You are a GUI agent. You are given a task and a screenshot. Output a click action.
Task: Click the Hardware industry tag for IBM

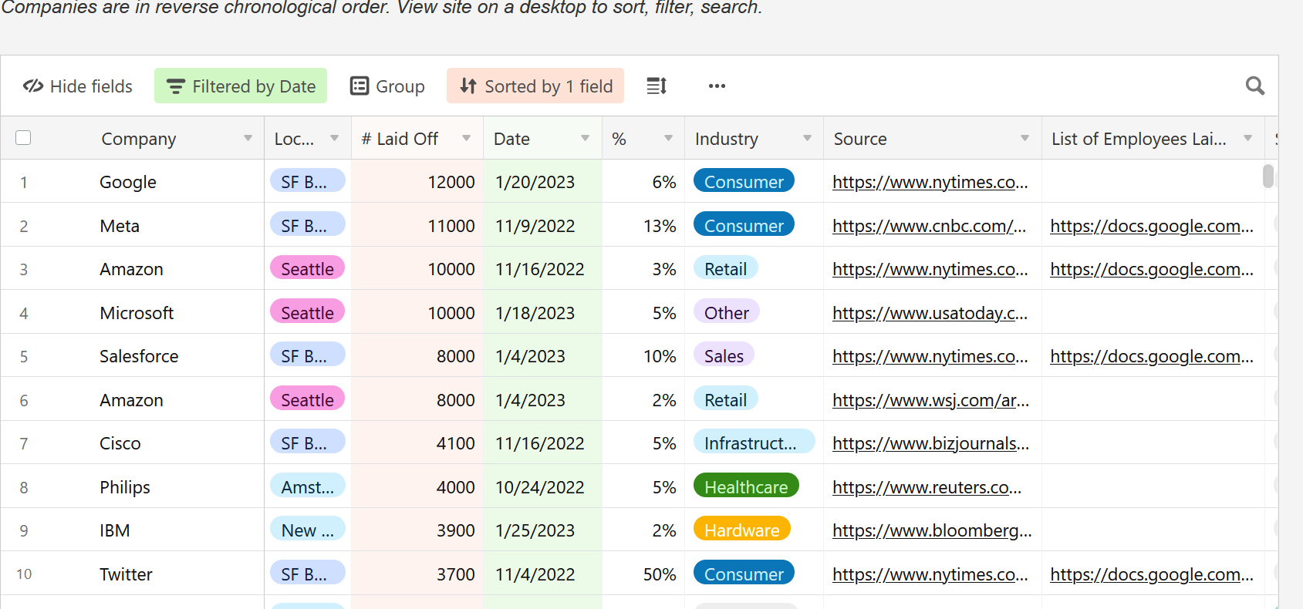[742, 530]
